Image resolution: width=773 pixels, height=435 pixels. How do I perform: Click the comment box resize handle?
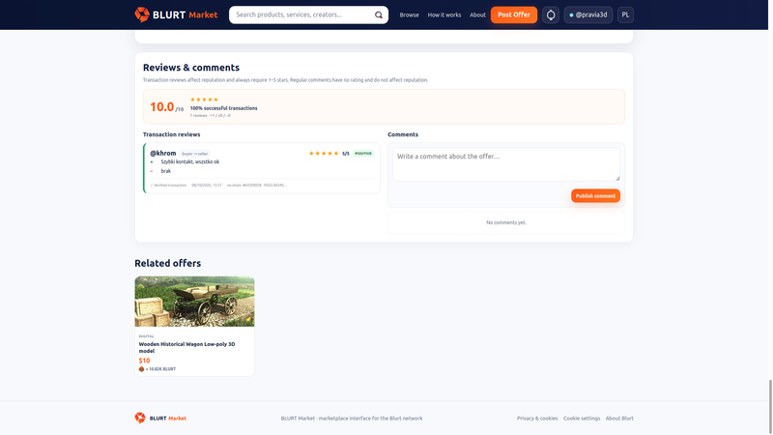pyautogui.click(x=617, y=178)
